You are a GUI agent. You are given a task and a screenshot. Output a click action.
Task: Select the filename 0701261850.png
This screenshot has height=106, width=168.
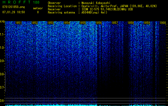pos(14,7)
